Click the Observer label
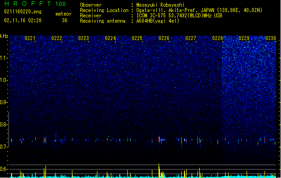This screenshot has height=178, width=281. (91, 5)
